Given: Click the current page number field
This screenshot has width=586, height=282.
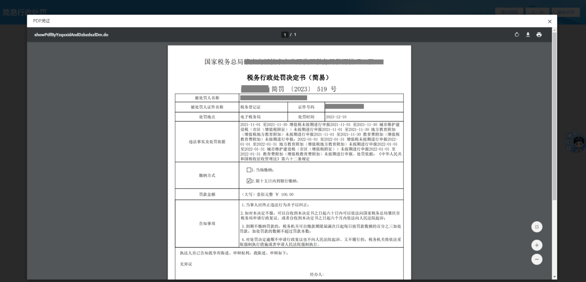Looking at the screenshot, I should tap(284, 35).
